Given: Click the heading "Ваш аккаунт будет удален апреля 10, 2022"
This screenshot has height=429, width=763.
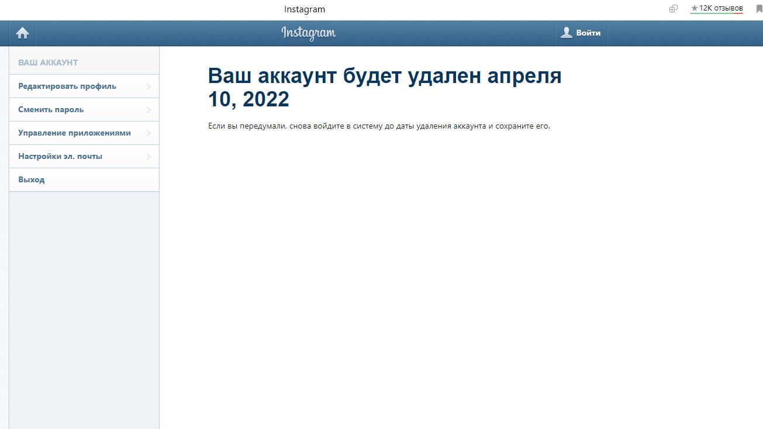Looking at the screenshot, I should 385,88.
